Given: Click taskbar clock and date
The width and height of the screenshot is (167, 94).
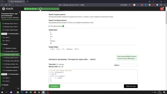Looking at the screenshot, I should (x=159, y=92).
